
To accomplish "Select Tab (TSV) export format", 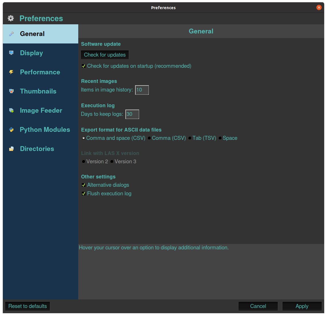I will tap(190, 138).
